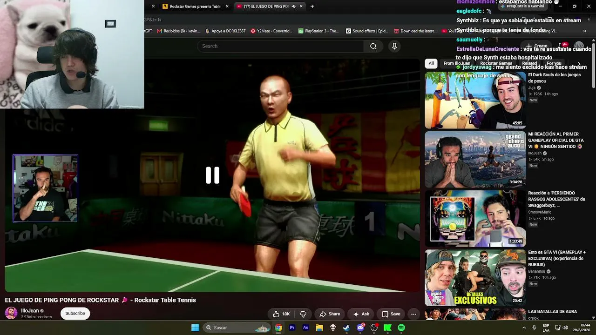Open the IlloJuan channel avatar
Image resolution: width=596 pixels, height=335 pixels.
11,314
